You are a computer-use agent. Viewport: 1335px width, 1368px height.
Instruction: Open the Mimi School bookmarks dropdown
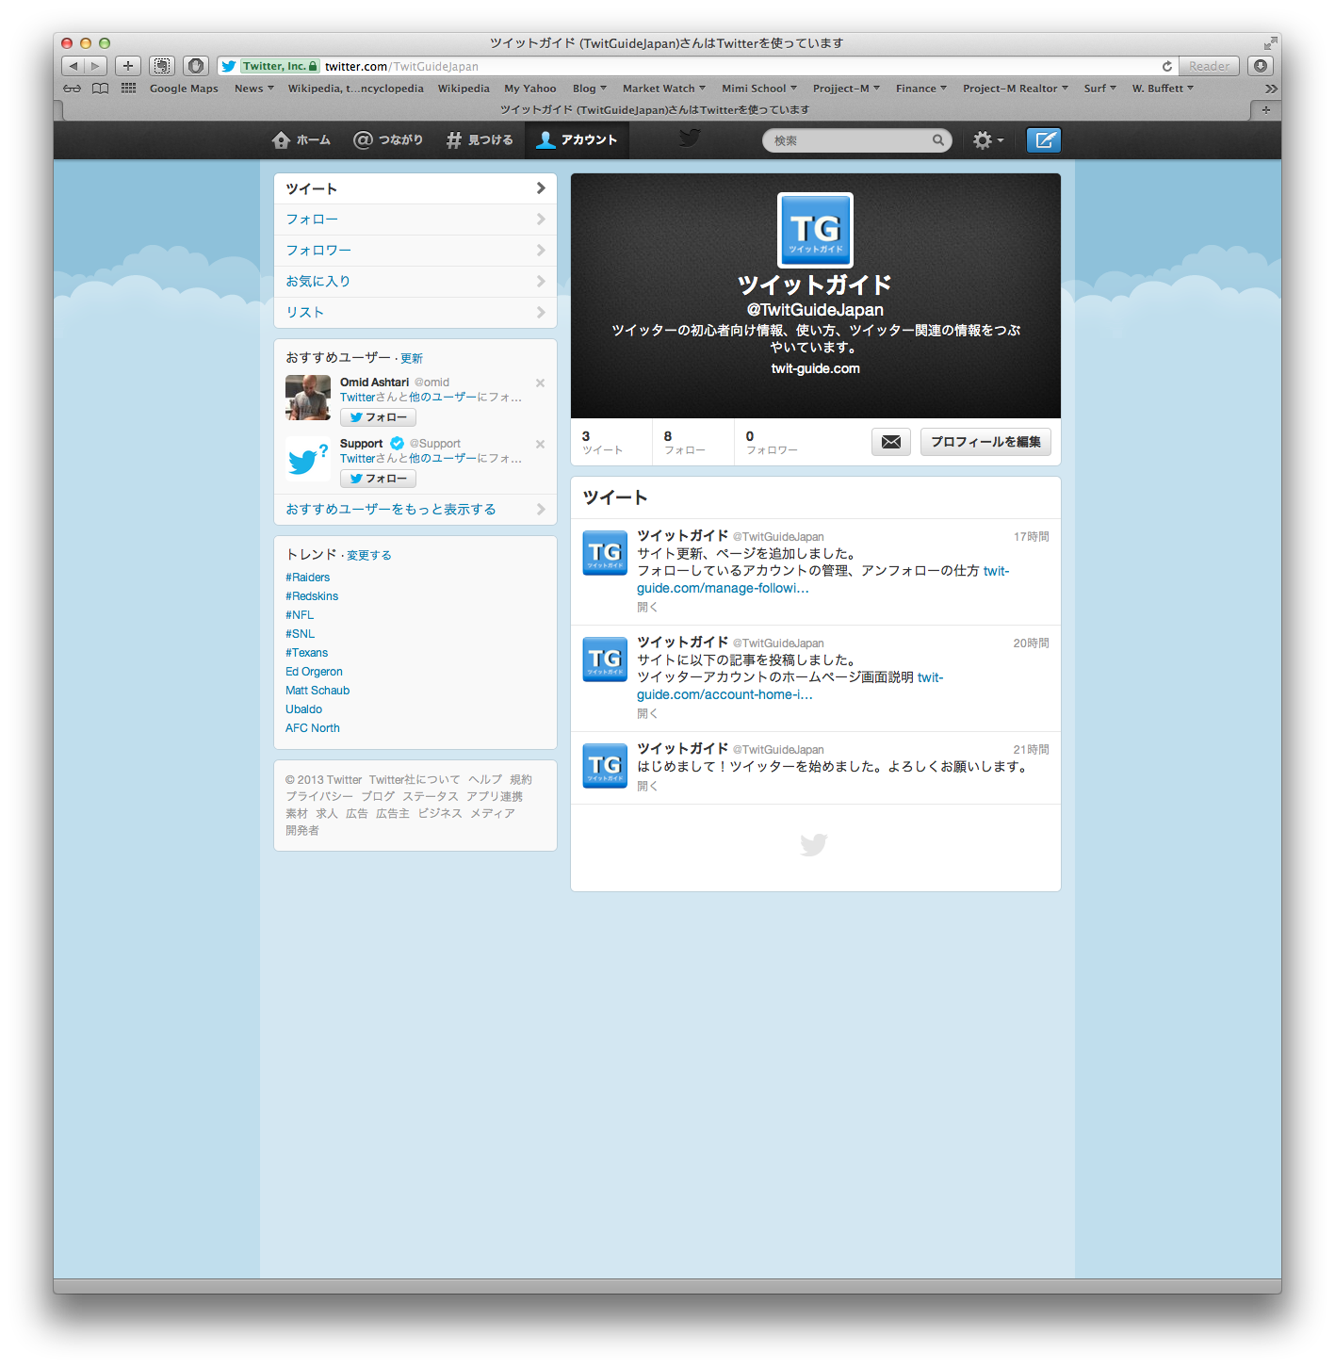[759, 89]
